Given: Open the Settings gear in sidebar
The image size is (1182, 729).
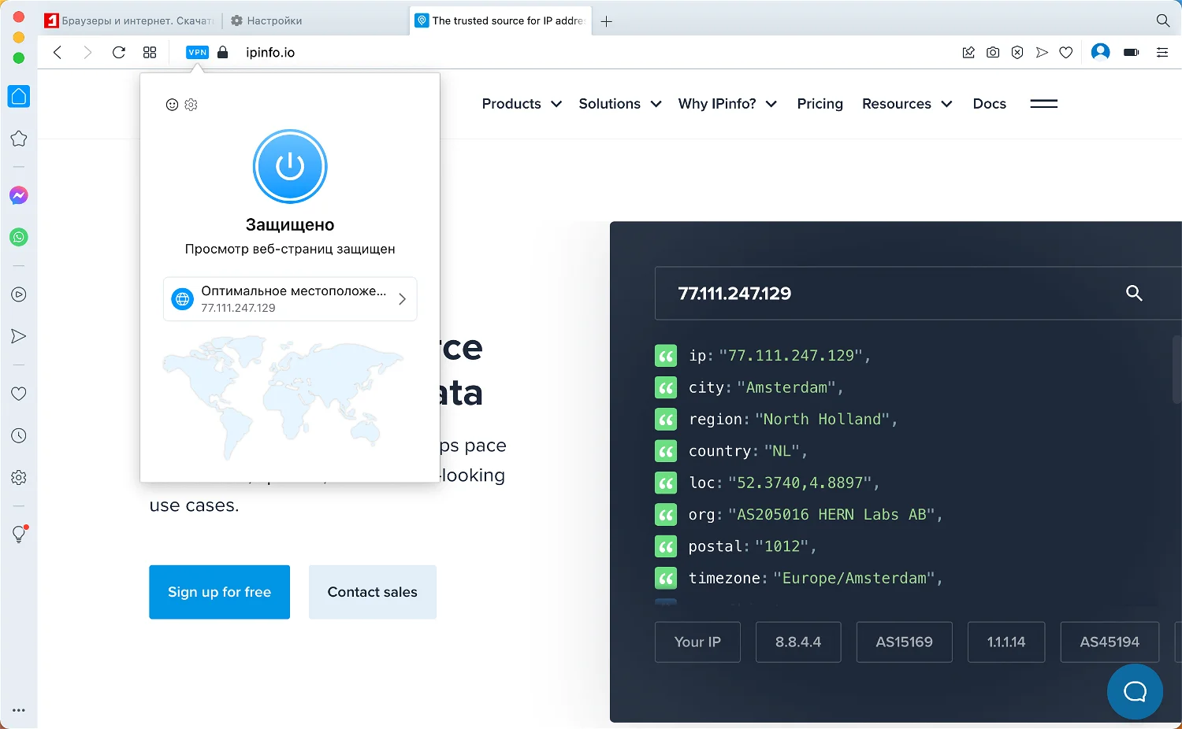Looking at the screenshot, I should (19, 477).
